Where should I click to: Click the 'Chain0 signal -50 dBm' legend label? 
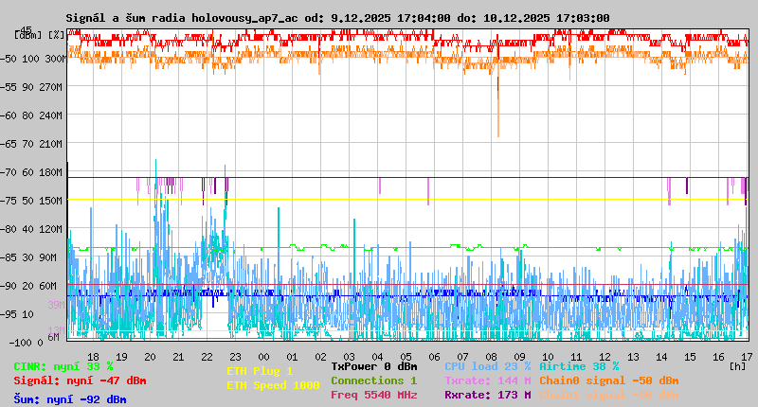pyautogui.click(x=609, y=380)
